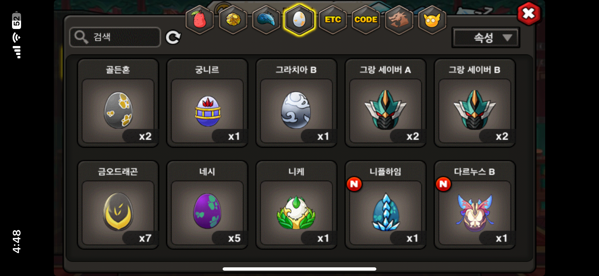The width and height of the screenshot is (599, 276).
Task: Open the ETC category tab
Action: pyautogui.click(x=333, y=20)
